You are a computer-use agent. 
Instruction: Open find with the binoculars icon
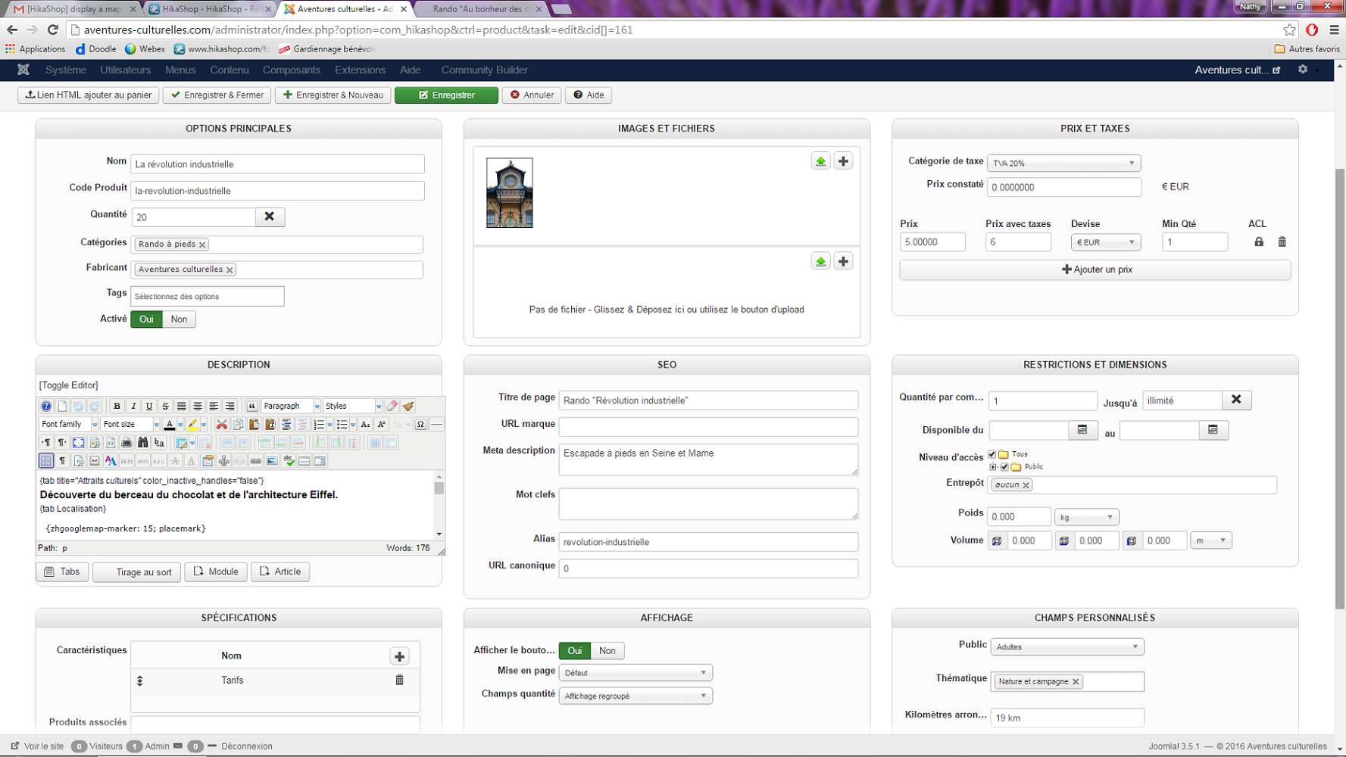[x=142, y=443]
